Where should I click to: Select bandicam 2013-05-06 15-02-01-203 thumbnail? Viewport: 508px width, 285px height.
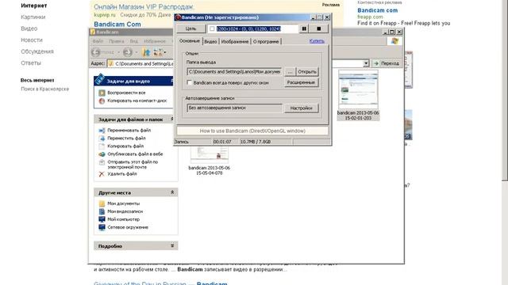(x=358, y=89)
